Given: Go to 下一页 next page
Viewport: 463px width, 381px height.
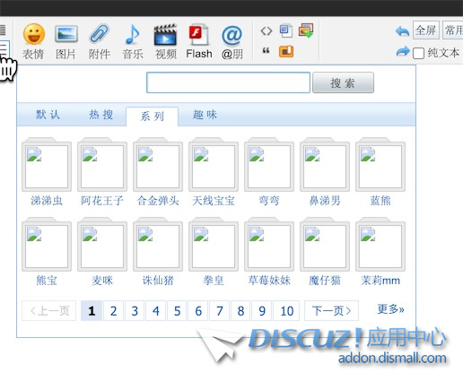Looking at the screenshot, I should tap(331, 311).
